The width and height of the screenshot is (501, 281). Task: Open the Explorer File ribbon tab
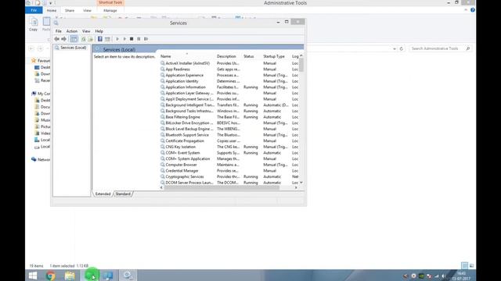[x=34, y=10]
